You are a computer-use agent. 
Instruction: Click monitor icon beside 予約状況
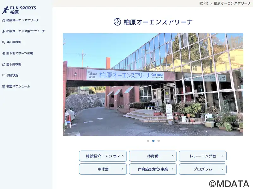[3, 75]
